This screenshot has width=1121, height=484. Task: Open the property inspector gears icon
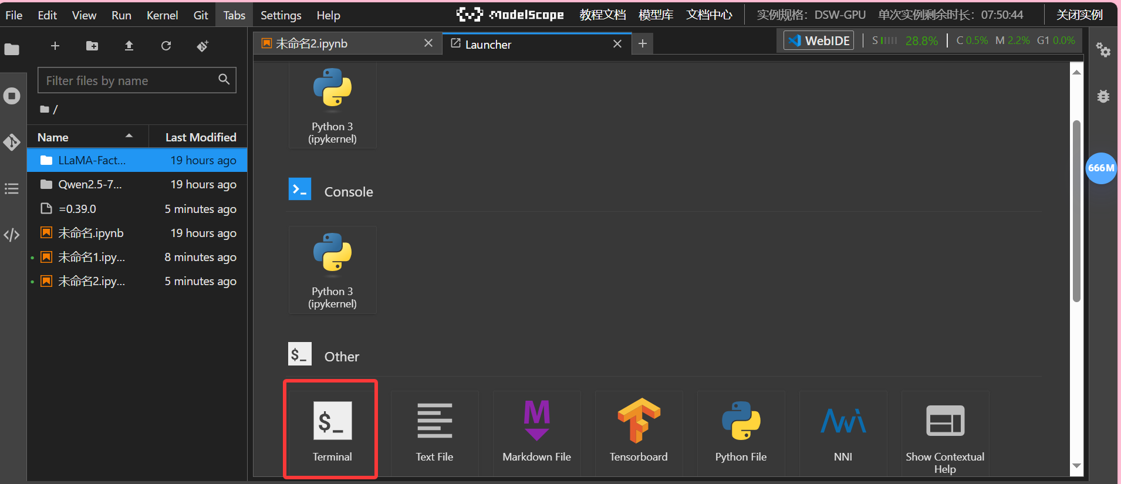click(1103, 50)
